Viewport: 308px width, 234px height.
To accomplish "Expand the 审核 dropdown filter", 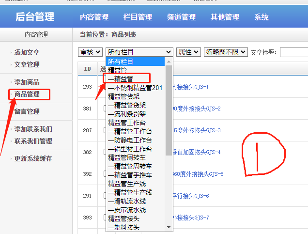I will [90, 52].
